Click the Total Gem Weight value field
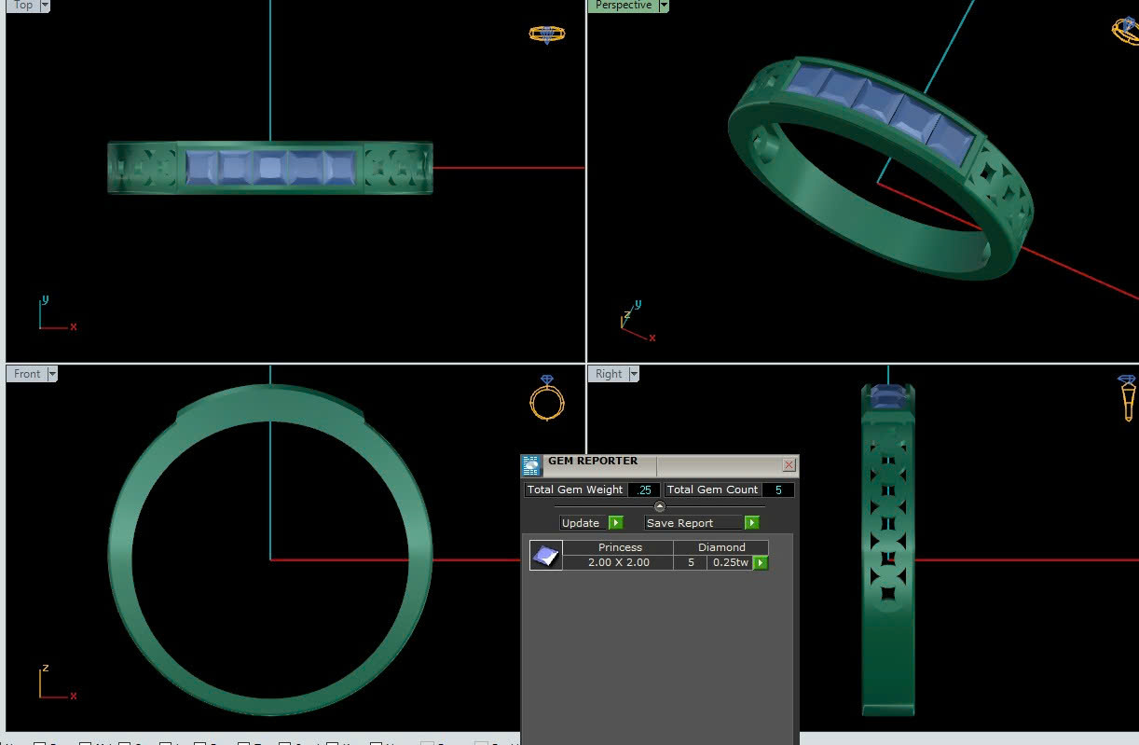The width and height of the screenshot is (1139, 745). pyautogui.click(x=644, y=490)
